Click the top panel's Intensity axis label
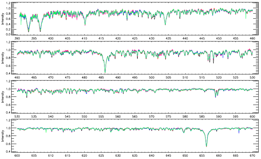This screenshot has height=159, width=261. (3, 19)
